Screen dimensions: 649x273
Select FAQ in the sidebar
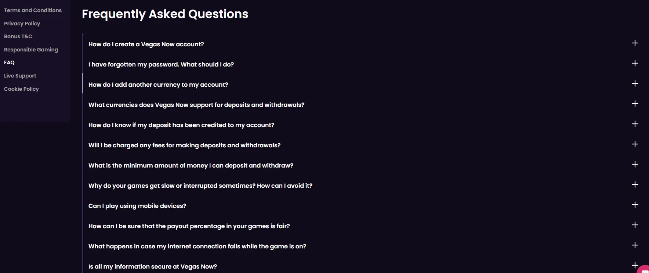(9, 62)
